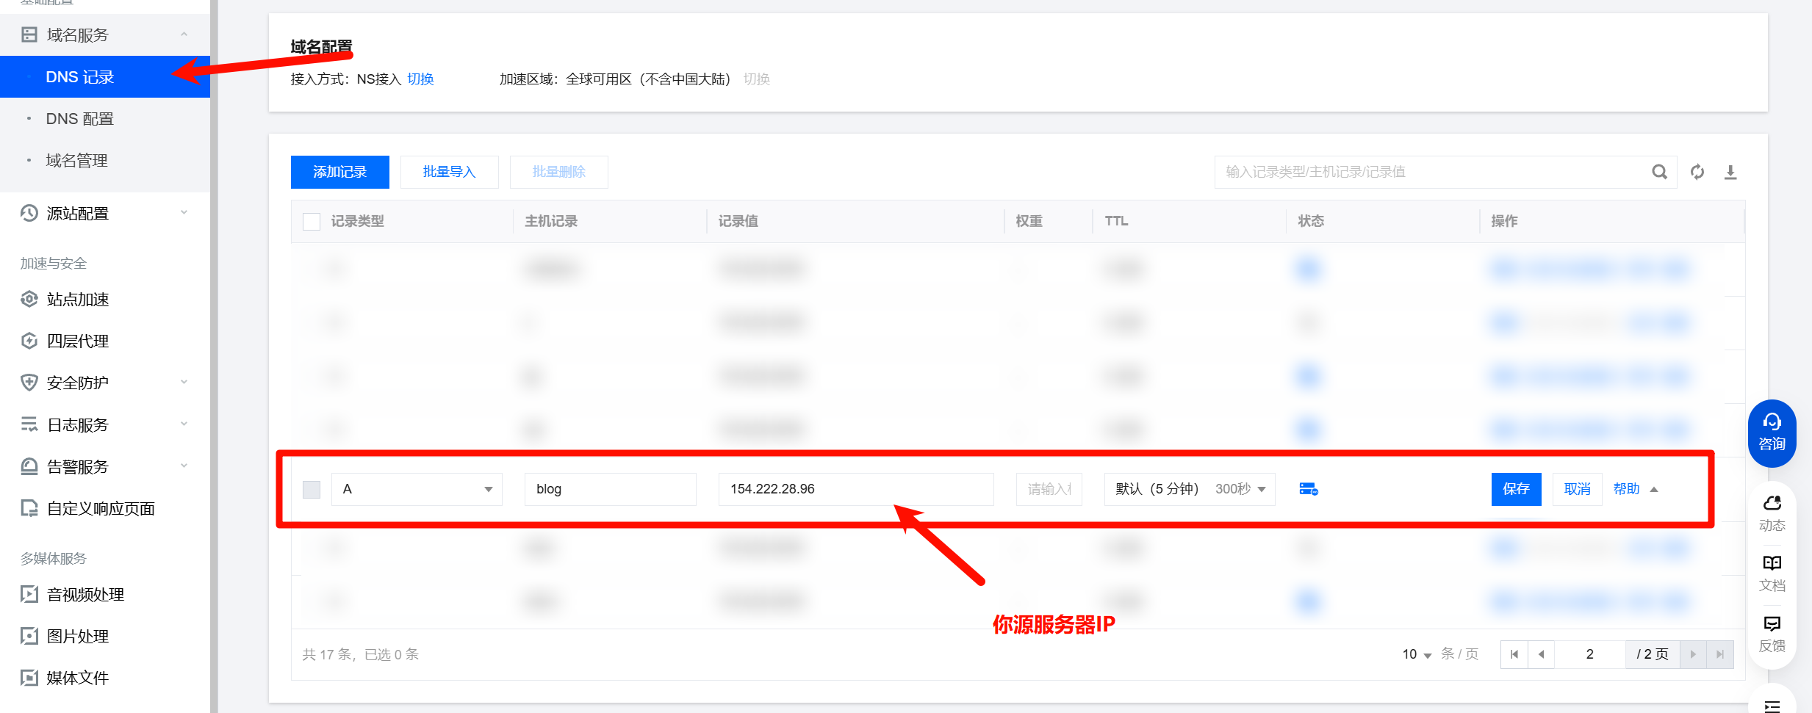
Task: Click the record value field 154.222.28.96
Action: [855, 489]
